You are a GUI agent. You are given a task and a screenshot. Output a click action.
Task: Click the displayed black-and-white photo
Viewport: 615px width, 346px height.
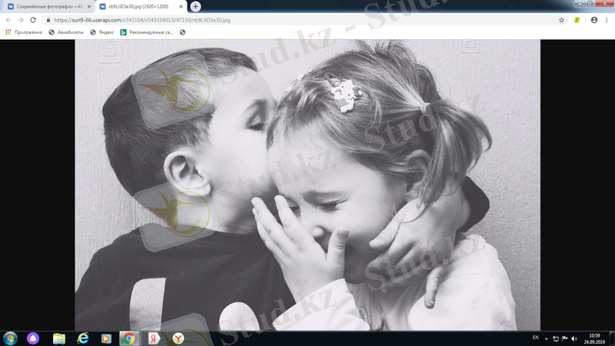(307, 185)
